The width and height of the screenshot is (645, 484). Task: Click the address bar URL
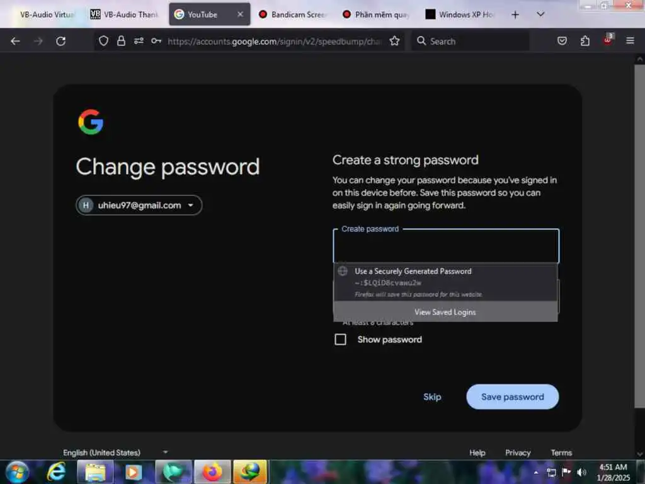[x=275, y=41]
